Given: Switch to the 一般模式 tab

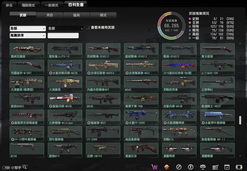Looking at the screenshot, I should click(x=51, y=5).
